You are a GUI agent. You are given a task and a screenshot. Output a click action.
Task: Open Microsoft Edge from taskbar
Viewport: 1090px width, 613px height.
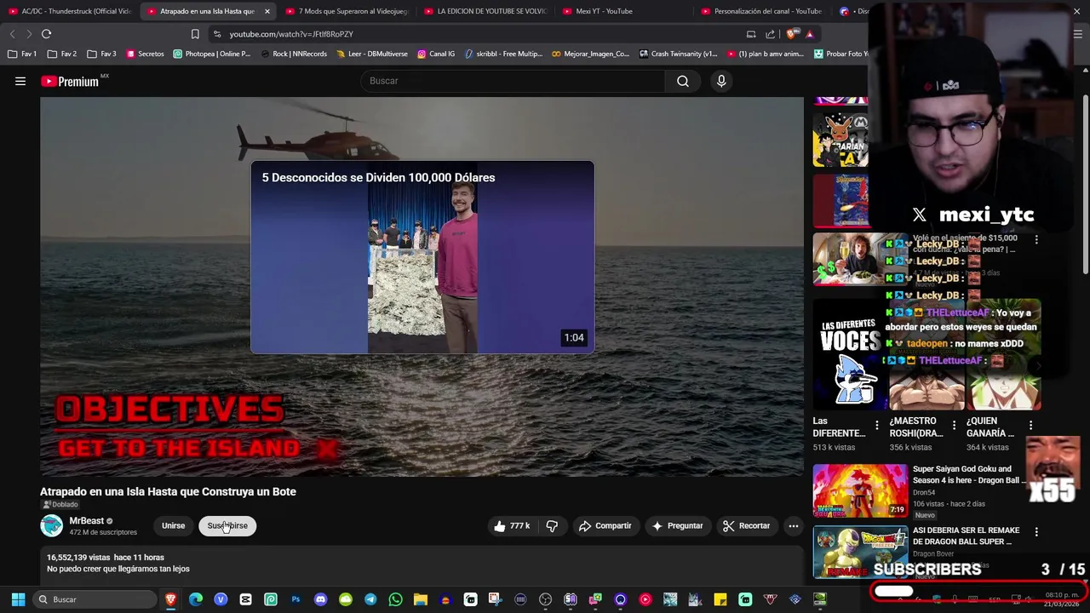[196, 599]
